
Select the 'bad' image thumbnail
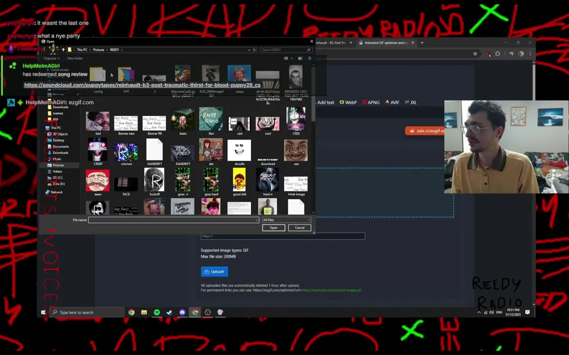[98, 123]
